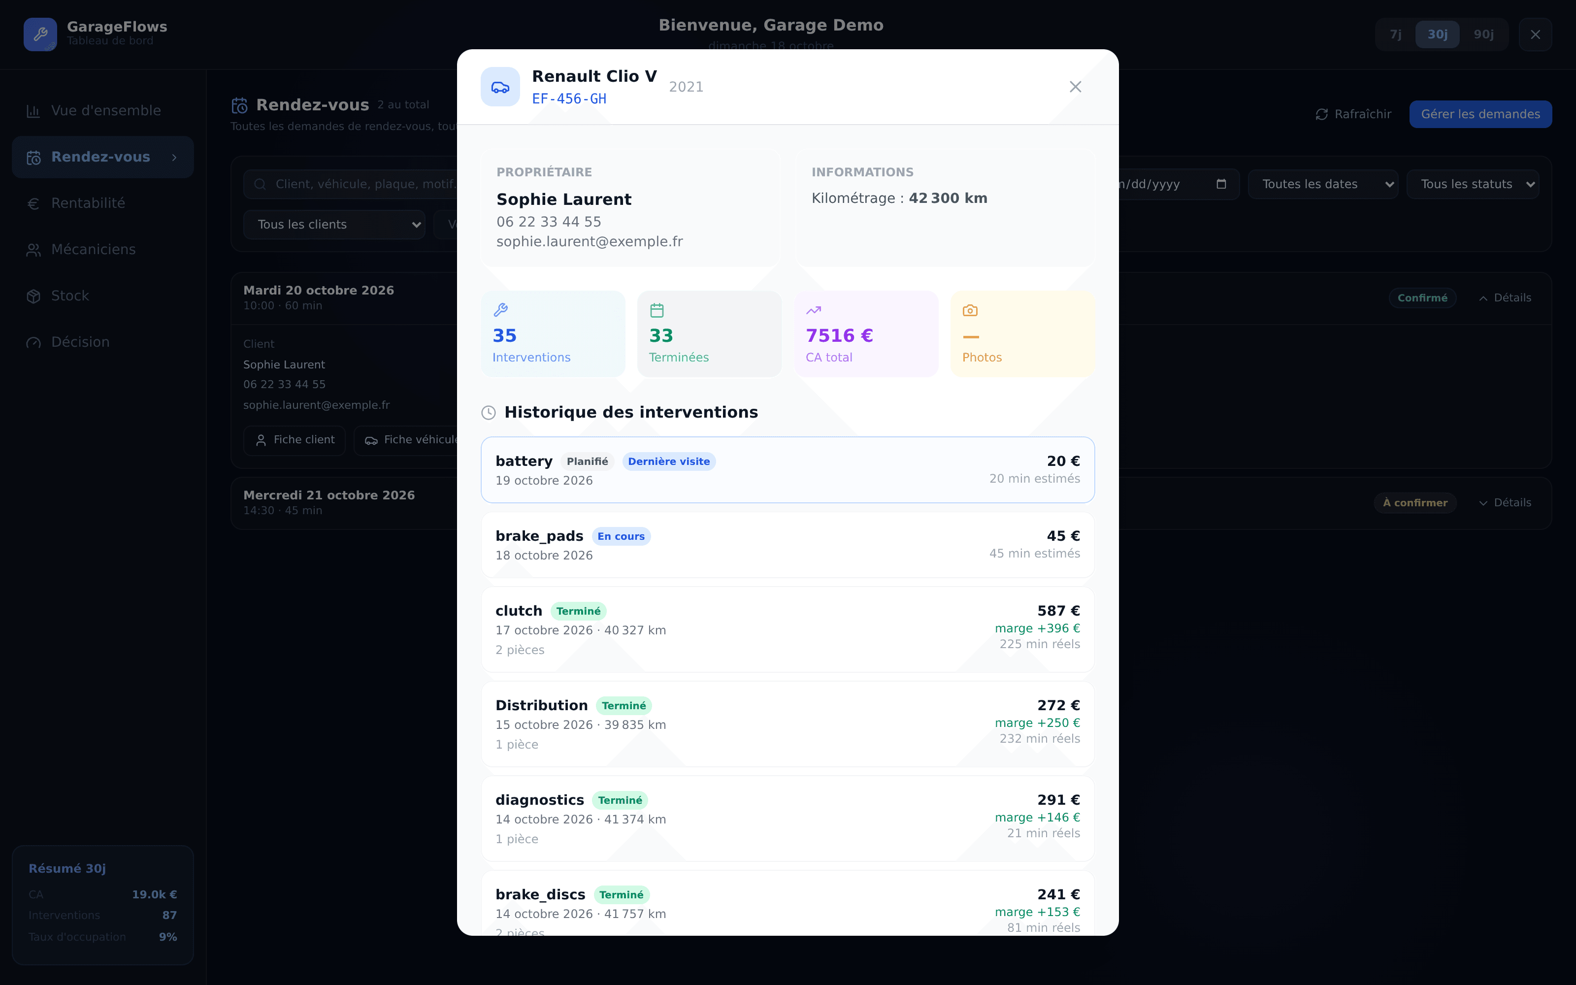Open the Toutes les dates dropdown
The height and width of the screenshot is (985, 1576).
click(x=1323, y=184)
